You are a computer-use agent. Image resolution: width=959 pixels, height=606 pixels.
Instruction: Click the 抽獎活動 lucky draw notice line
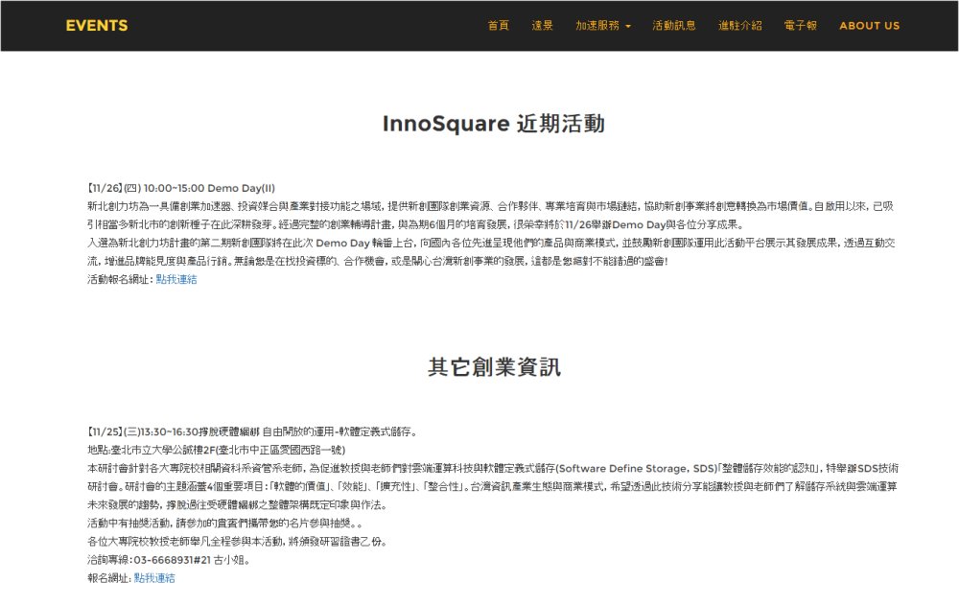coord(224,524)
